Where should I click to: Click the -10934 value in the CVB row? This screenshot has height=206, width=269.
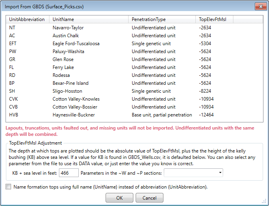206,107
